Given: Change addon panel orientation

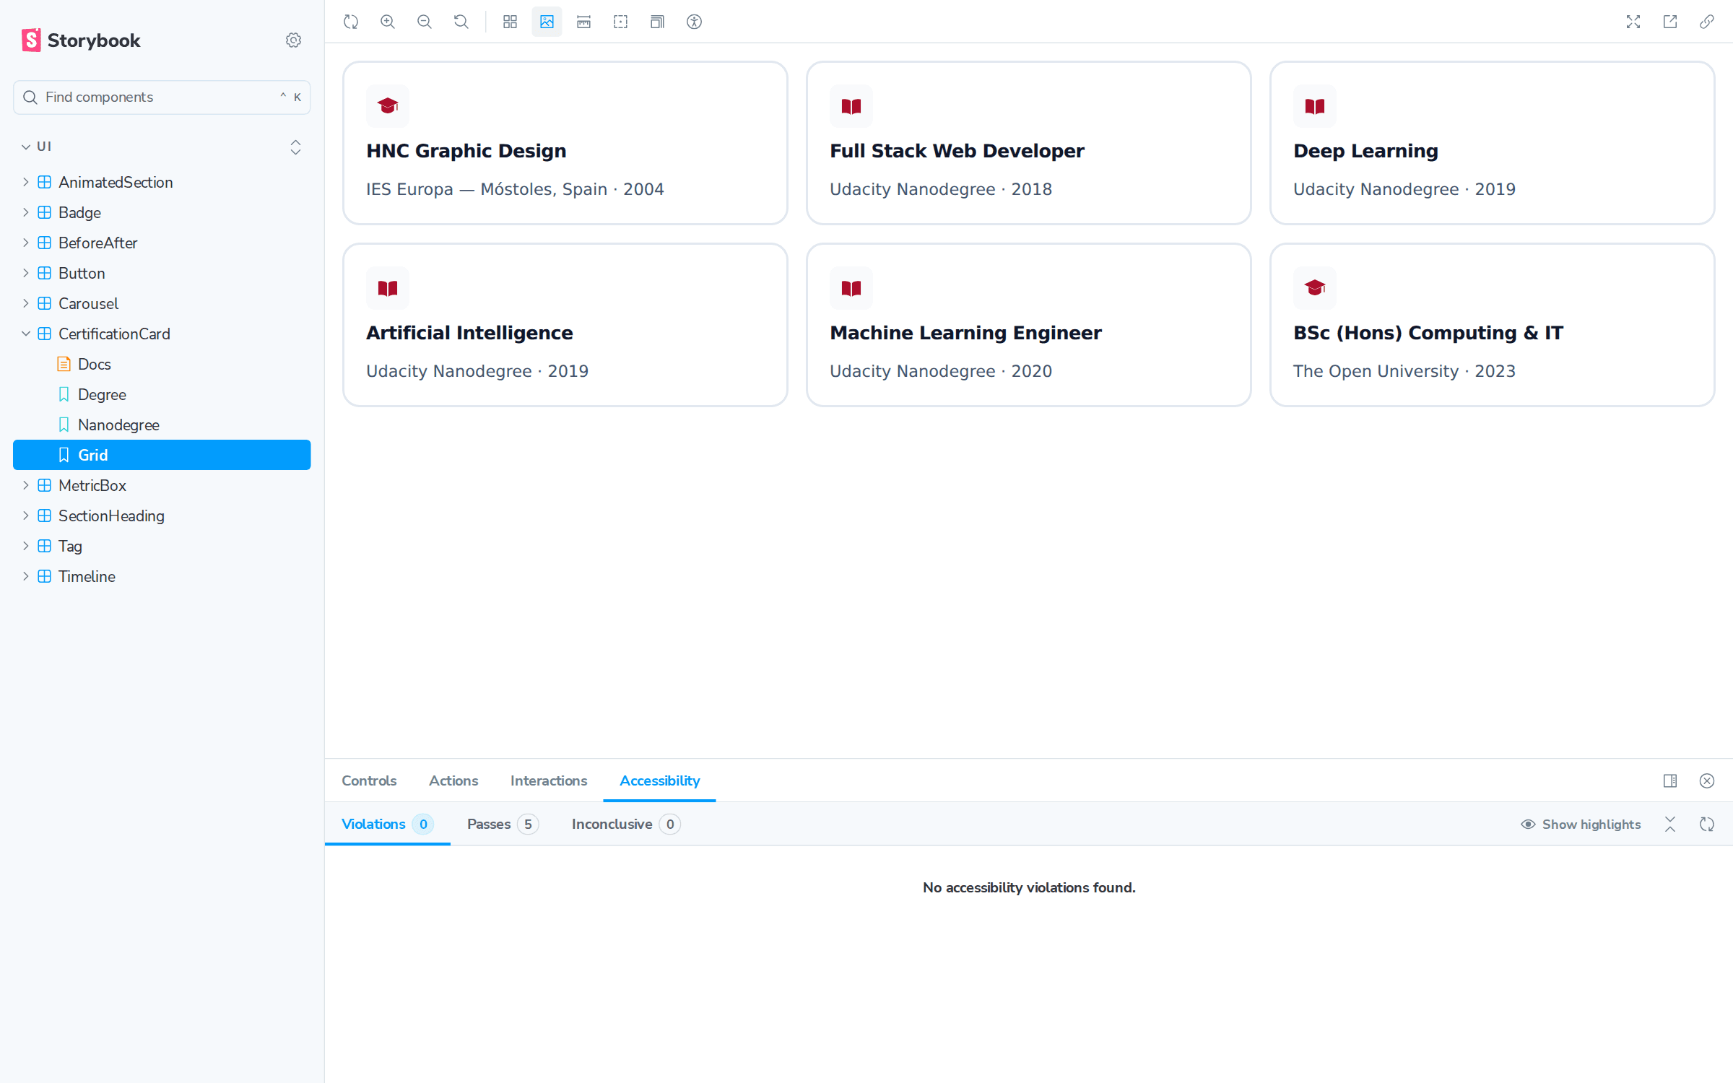Looking at the screenshot, I should coord(1670,780).
